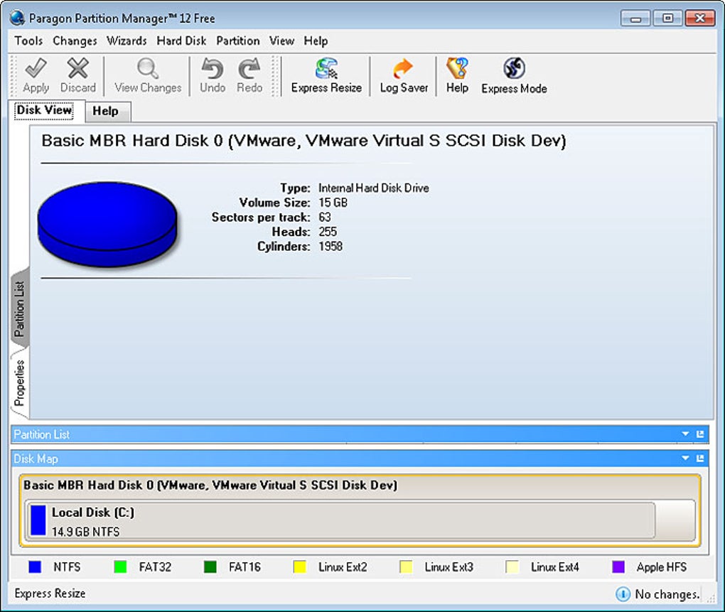Click the blue NTFS indicator on Local Disk
This screenshot has width=725, height=612.
coord(38,520)
